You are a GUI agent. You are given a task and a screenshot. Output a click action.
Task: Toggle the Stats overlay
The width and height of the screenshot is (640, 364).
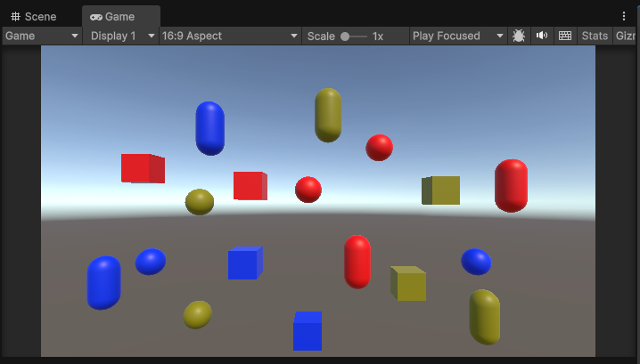pyautogui.click(x=594, y=36)
